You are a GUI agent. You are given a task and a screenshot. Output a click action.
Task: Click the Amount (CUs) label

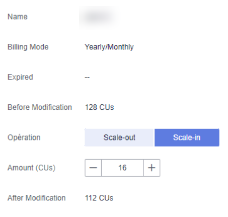coord(31,168)
